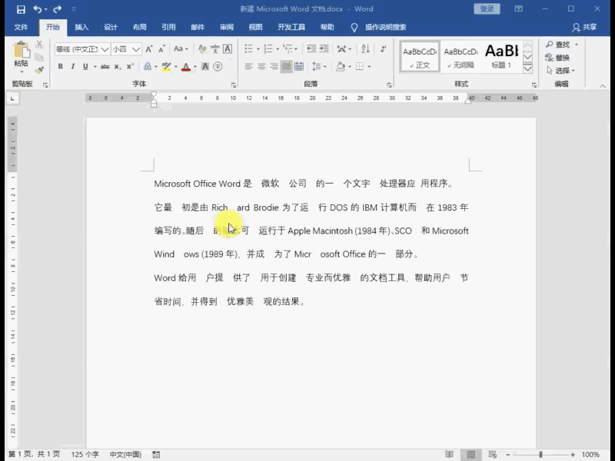The width and height of the screenshot is (615, 461).
Task: Apply subscript formatting (x₂)
Action: click(118, 67)
